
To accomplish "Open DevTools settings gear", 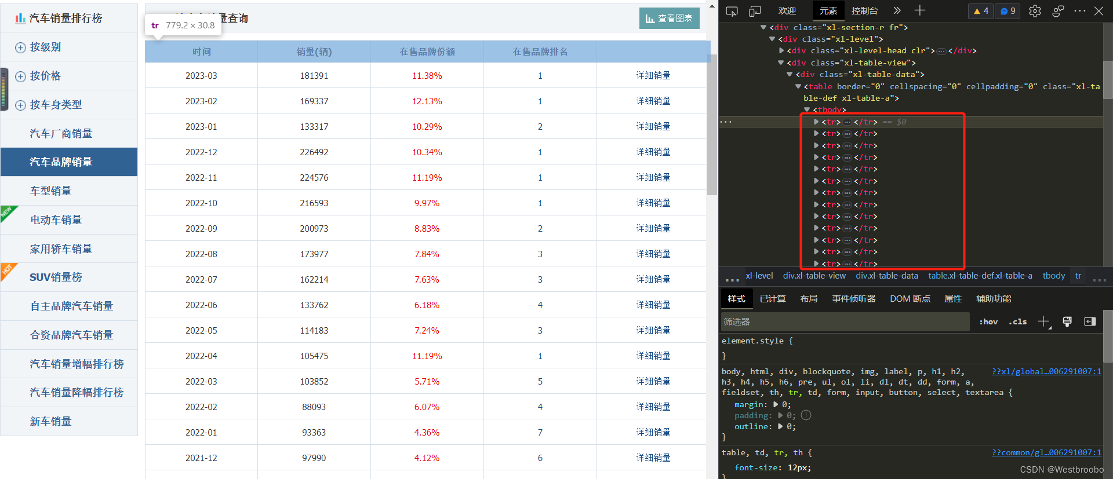I will tap(1035, 11).
